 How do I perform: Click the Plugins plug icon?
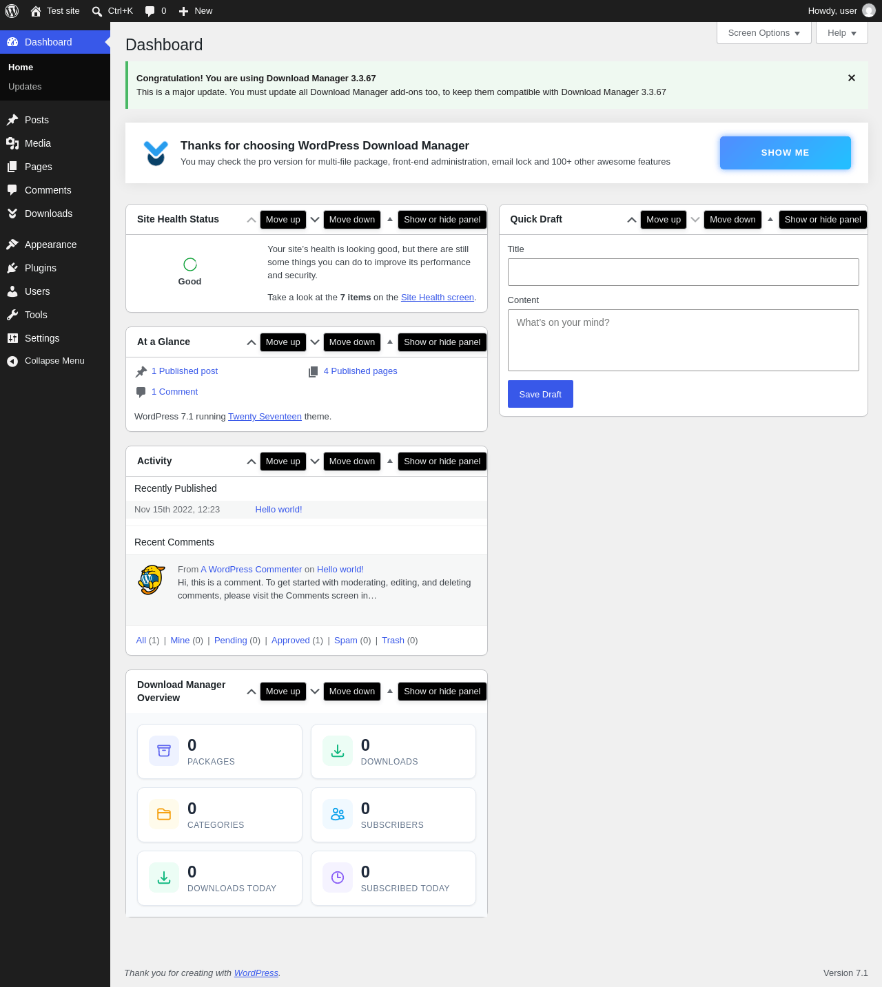(12, 268)
